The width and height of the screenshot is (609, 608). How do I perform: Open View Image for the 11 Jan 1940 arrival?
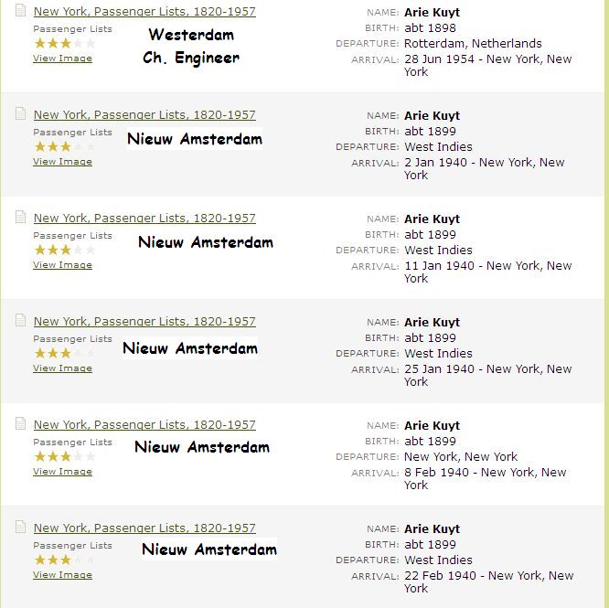pos(62,265)
